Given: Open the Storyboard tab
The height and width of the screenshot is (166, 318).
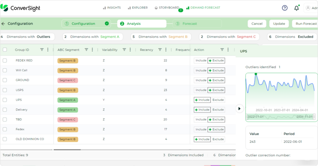Looking at the screenshot, I should 167,8.
